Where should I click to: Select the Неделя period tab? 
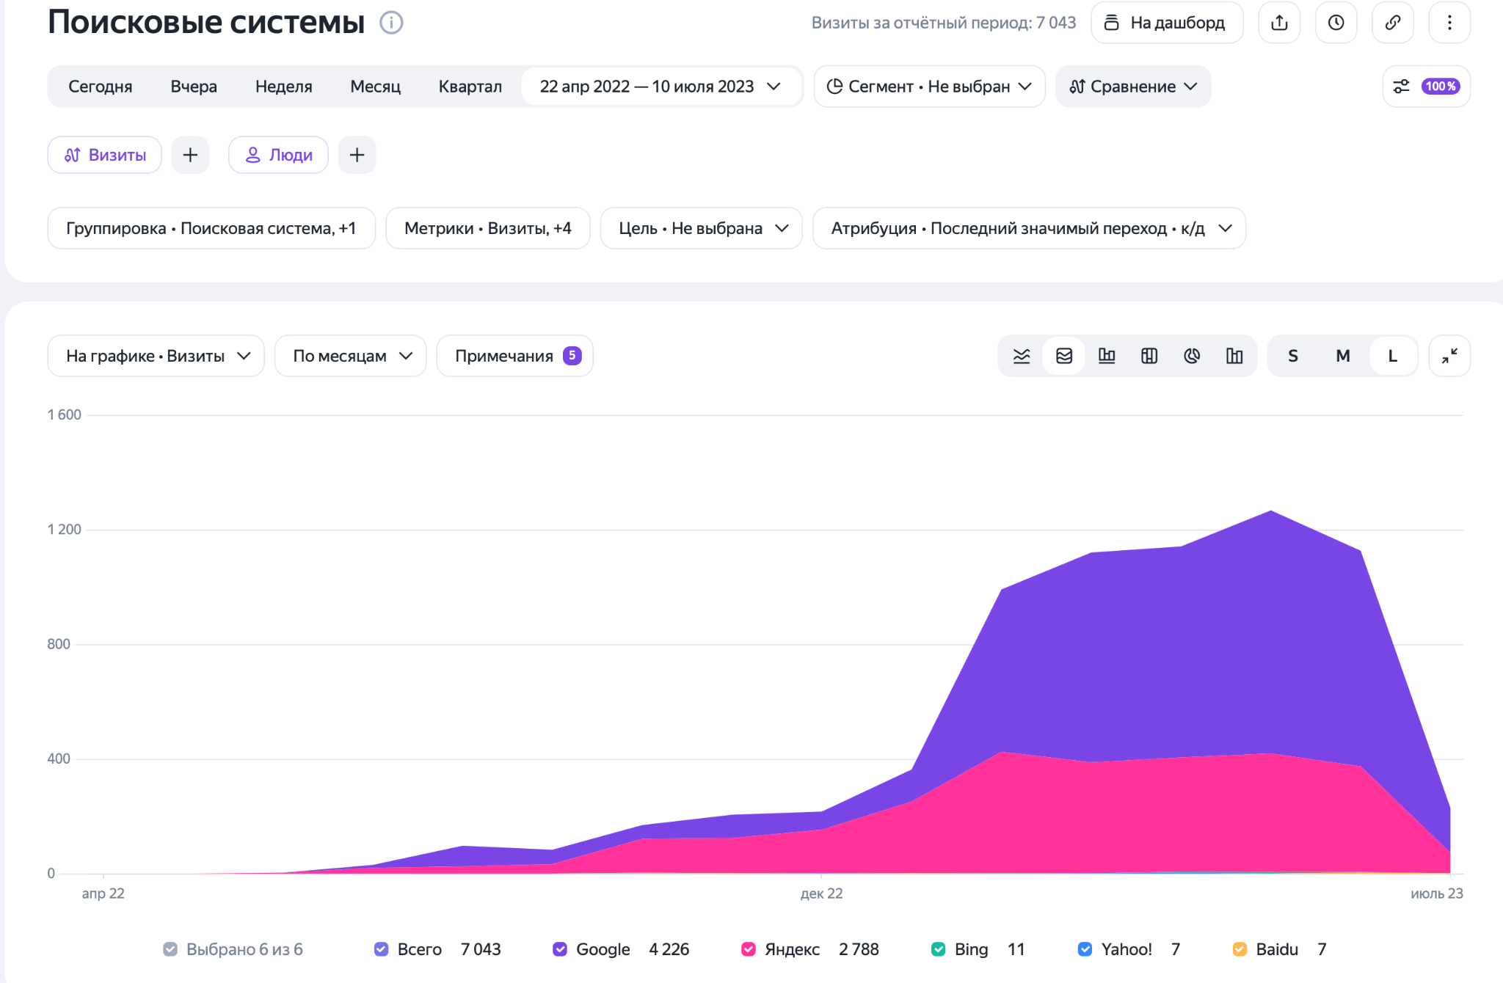coord(284,87)
